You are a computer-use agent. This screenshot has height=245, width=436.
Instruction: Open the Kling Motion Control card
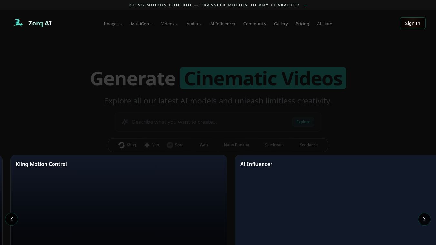(x=119, y=200)
